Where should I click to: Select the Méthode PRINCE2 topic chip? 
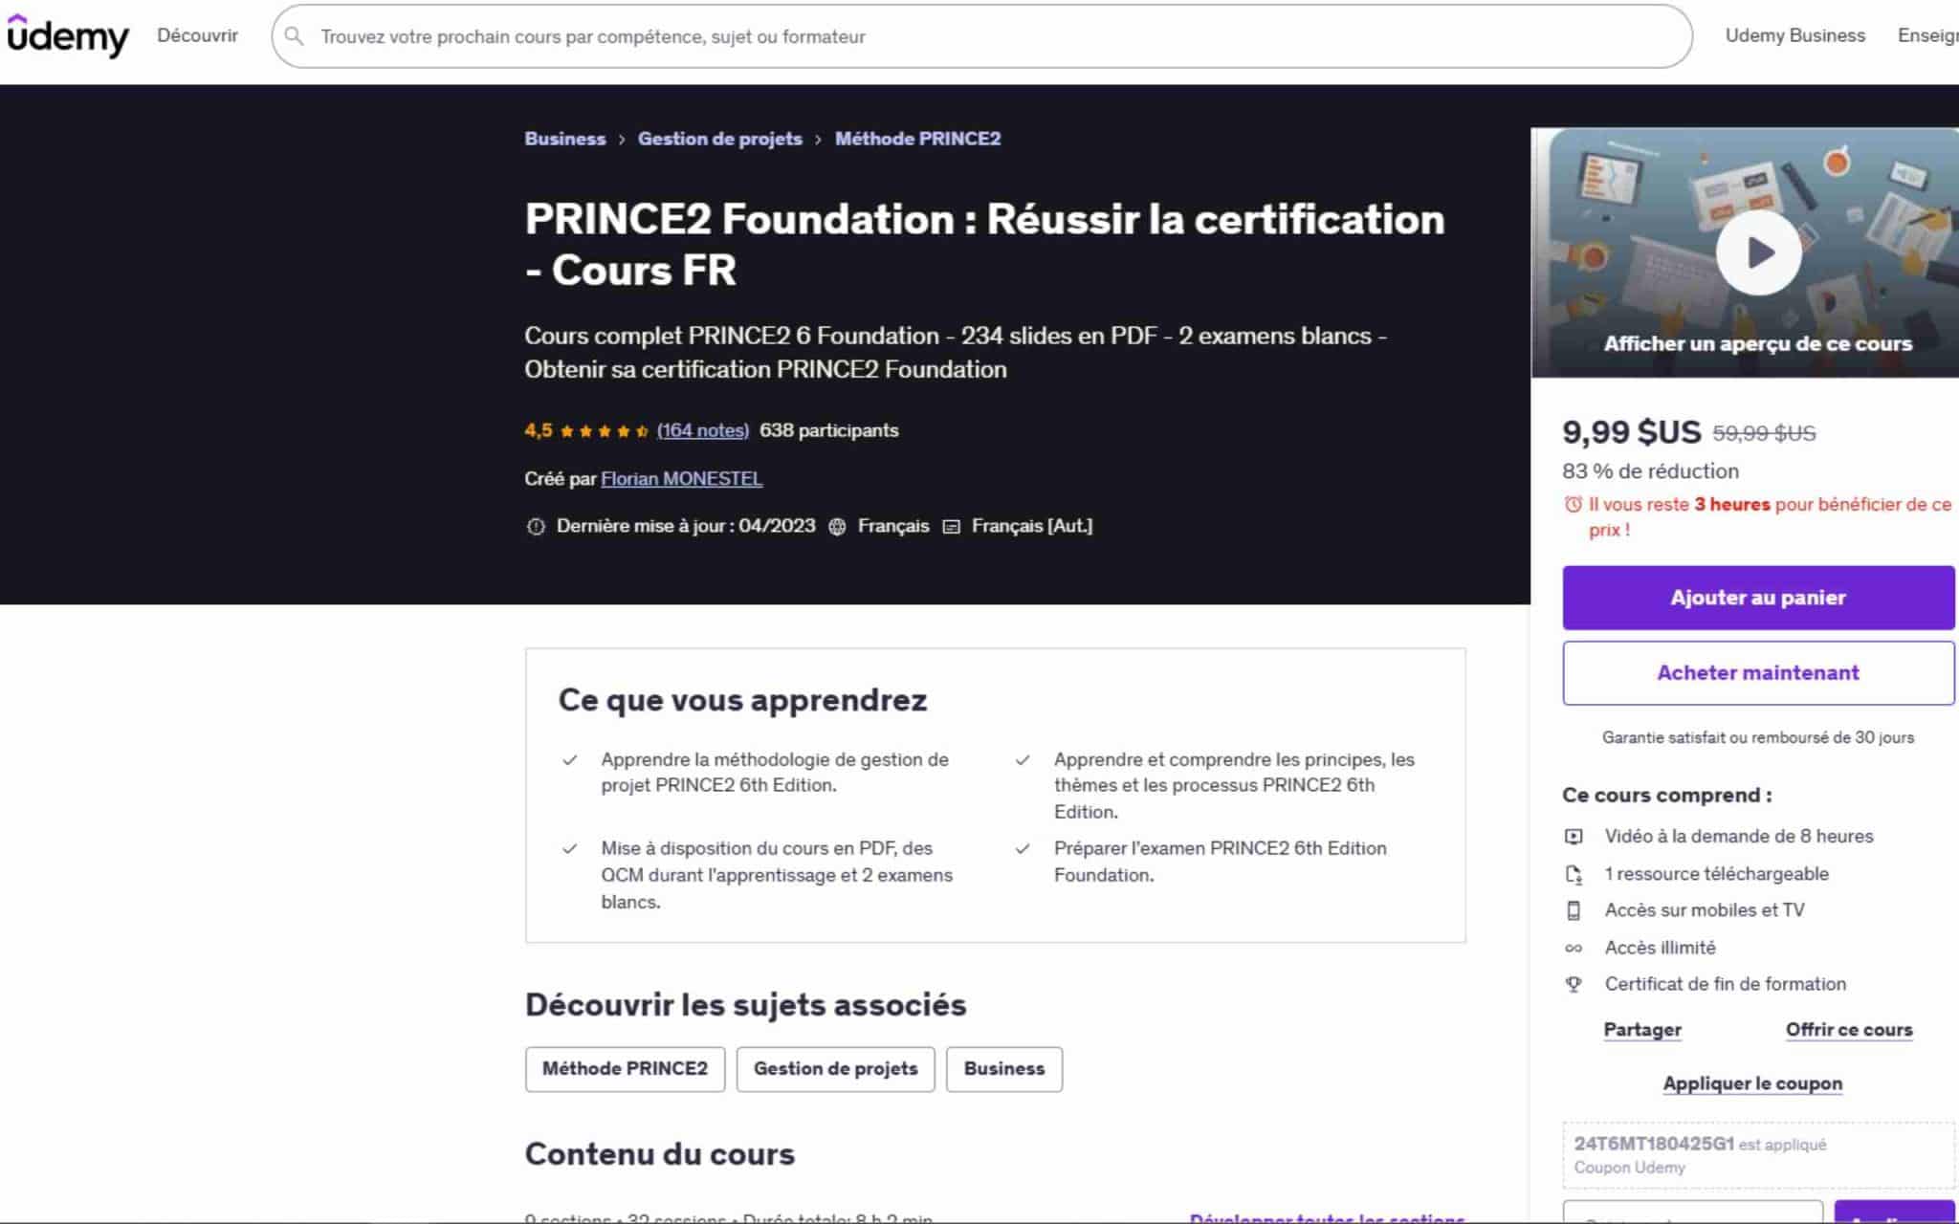(x=625, y=1068)
